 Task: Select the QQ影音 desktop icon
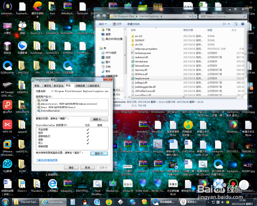coord(7,166)
